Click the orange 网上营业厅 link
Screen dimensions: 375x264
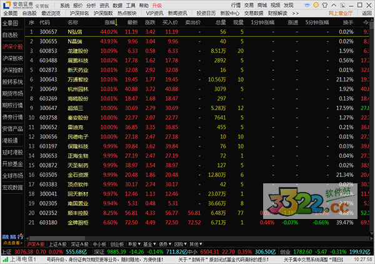point(341,13)
